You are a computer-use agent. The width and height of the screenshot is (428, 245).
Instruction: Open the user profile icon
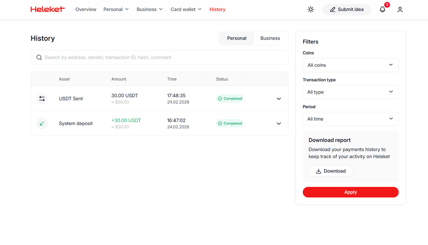click(x=400, y=9)
